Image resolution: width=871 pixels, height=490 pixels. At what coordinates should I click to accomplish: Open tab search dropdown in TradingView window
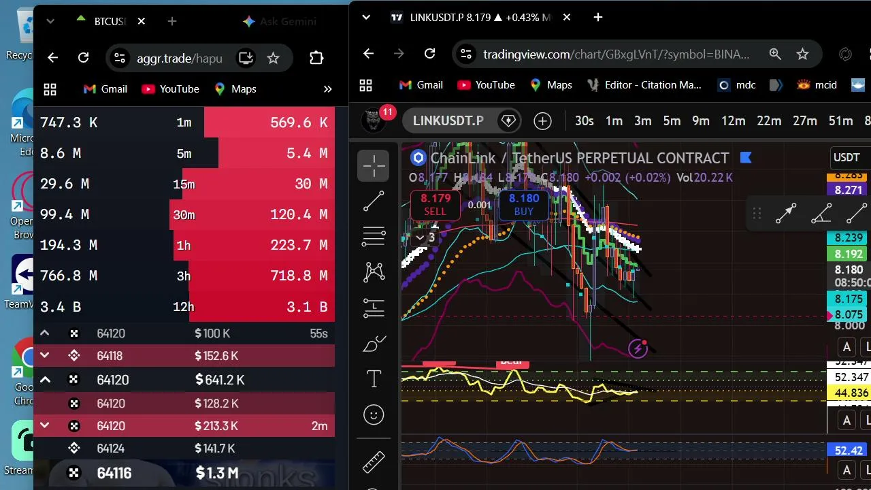coord(366,17)
